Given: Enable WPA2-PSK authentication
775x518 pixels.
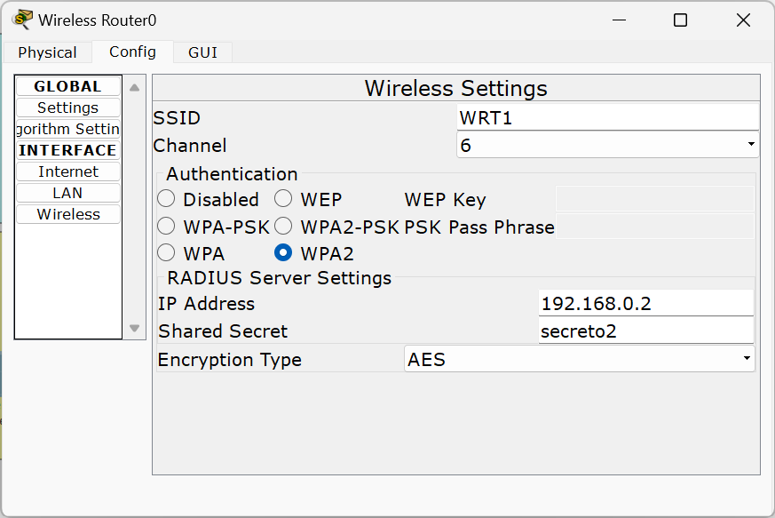Looking at the screenshot, I should pyautogui.click(x=283, y=226).
